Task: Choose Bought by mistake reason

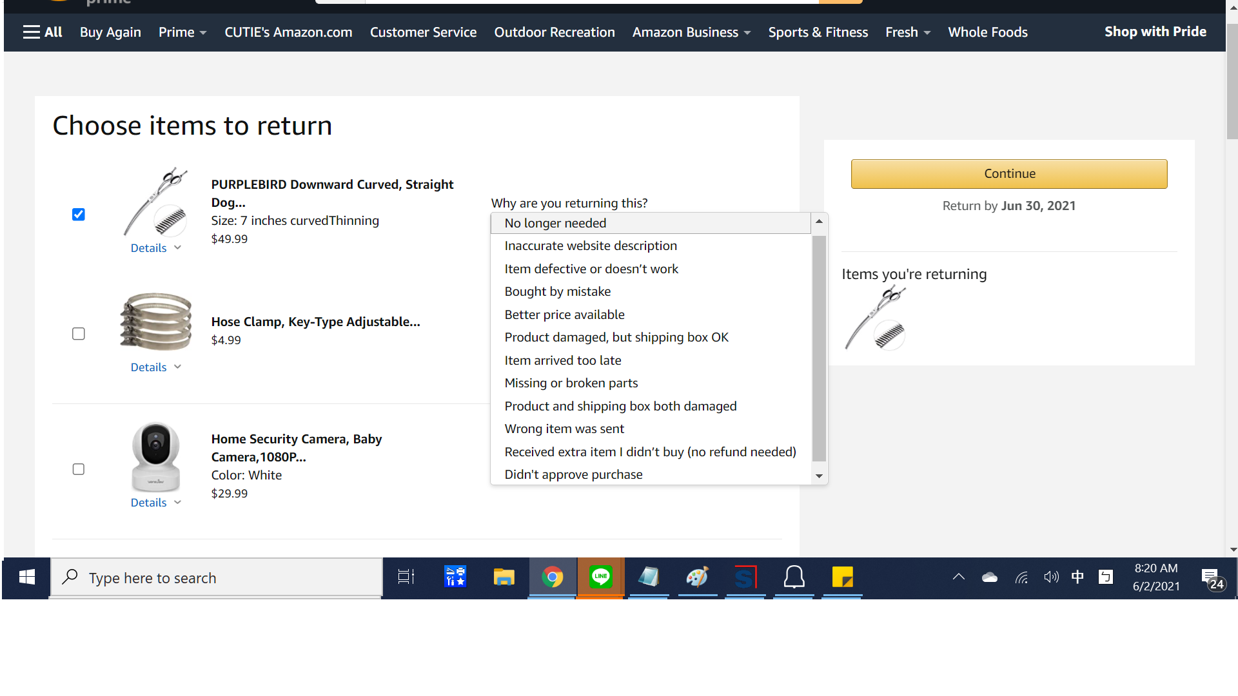Action: click(651, 292)
